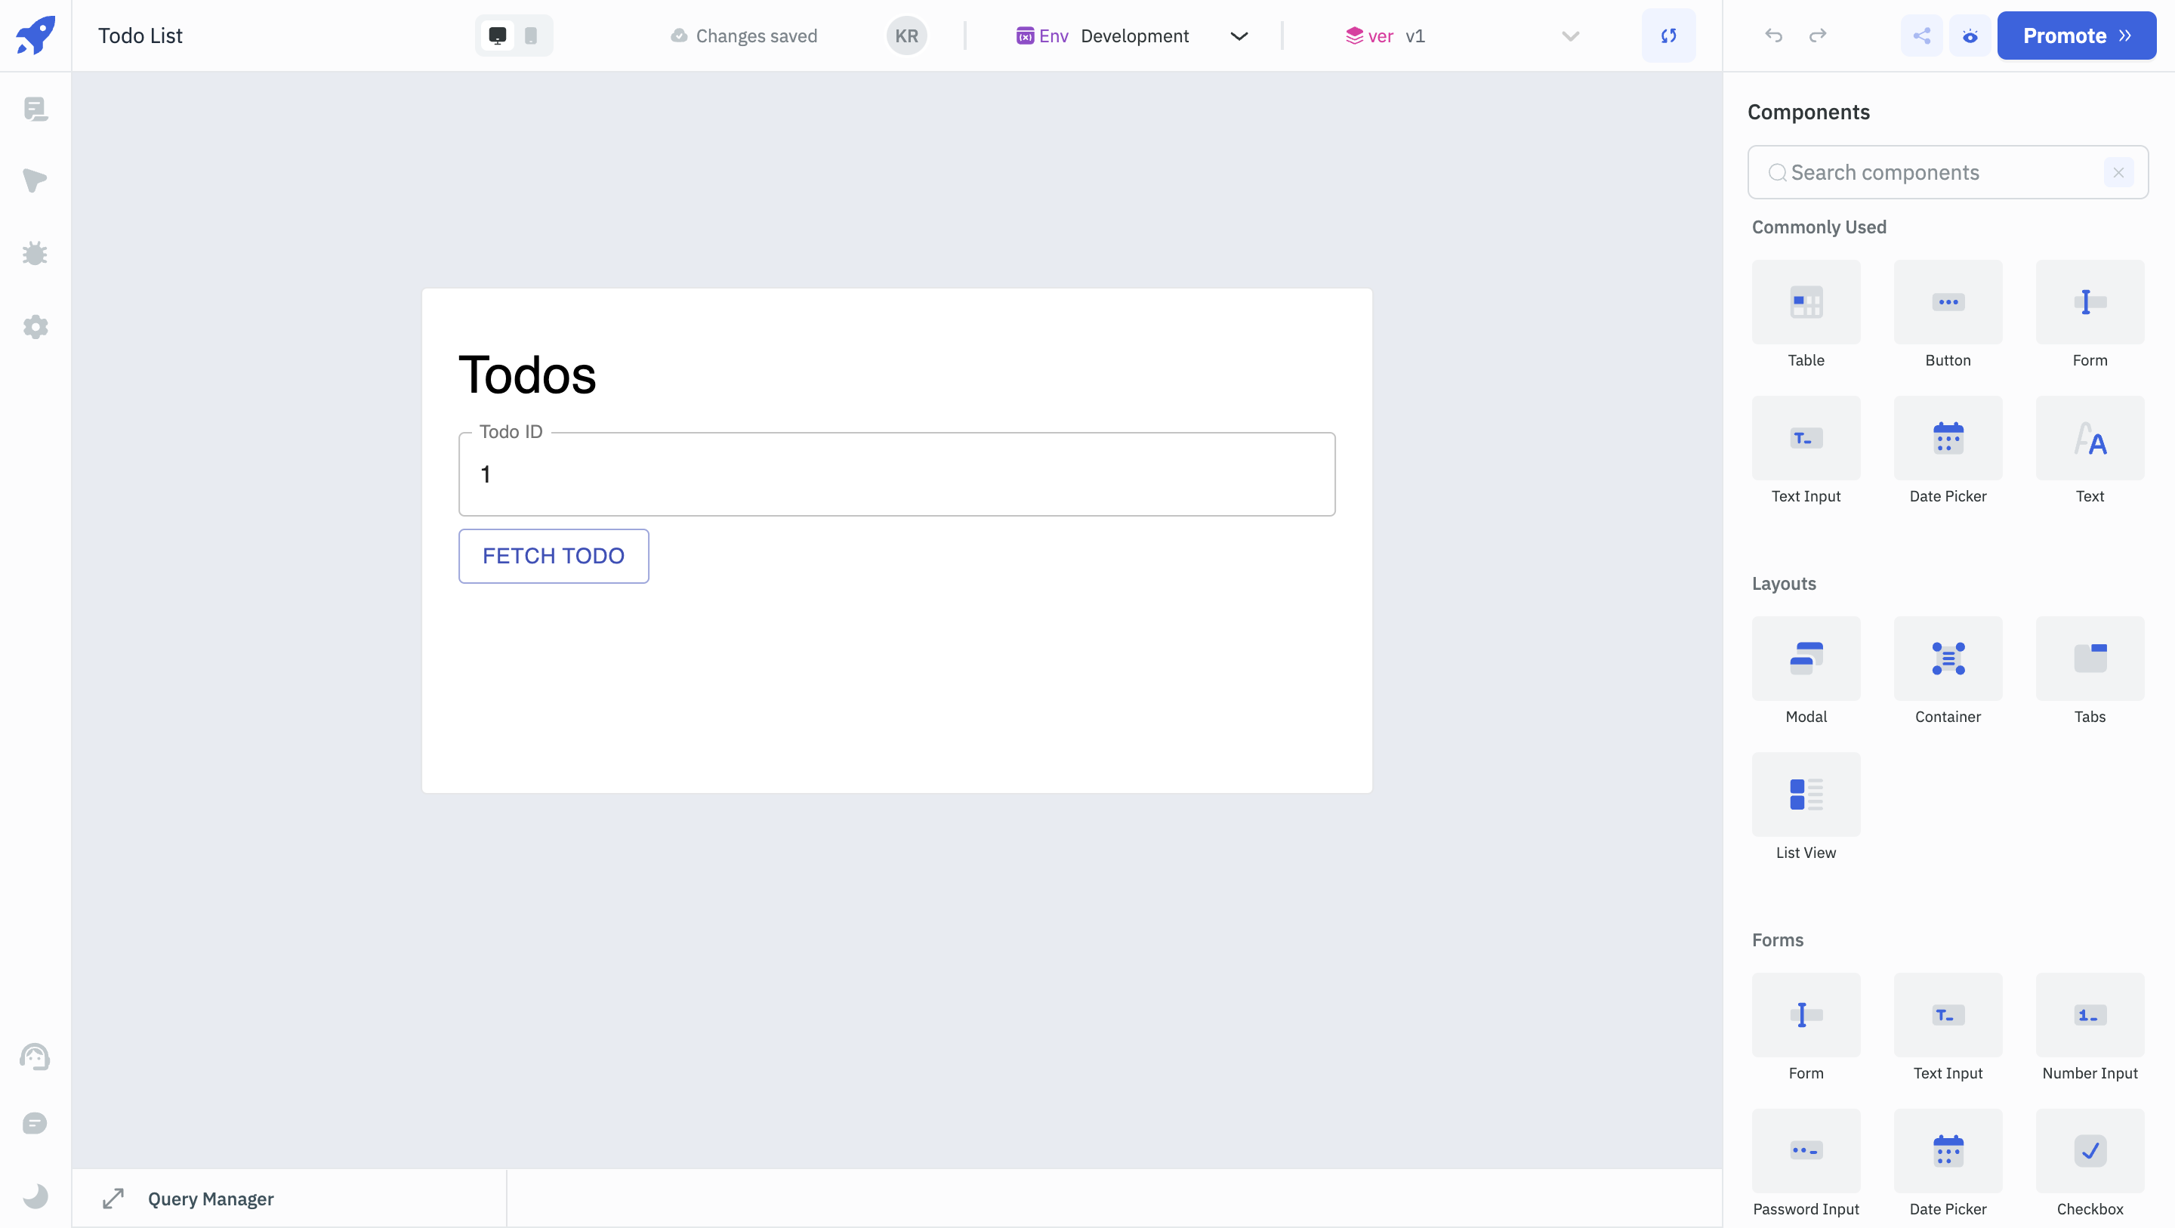Open the share app icon

coord(1922,35)
